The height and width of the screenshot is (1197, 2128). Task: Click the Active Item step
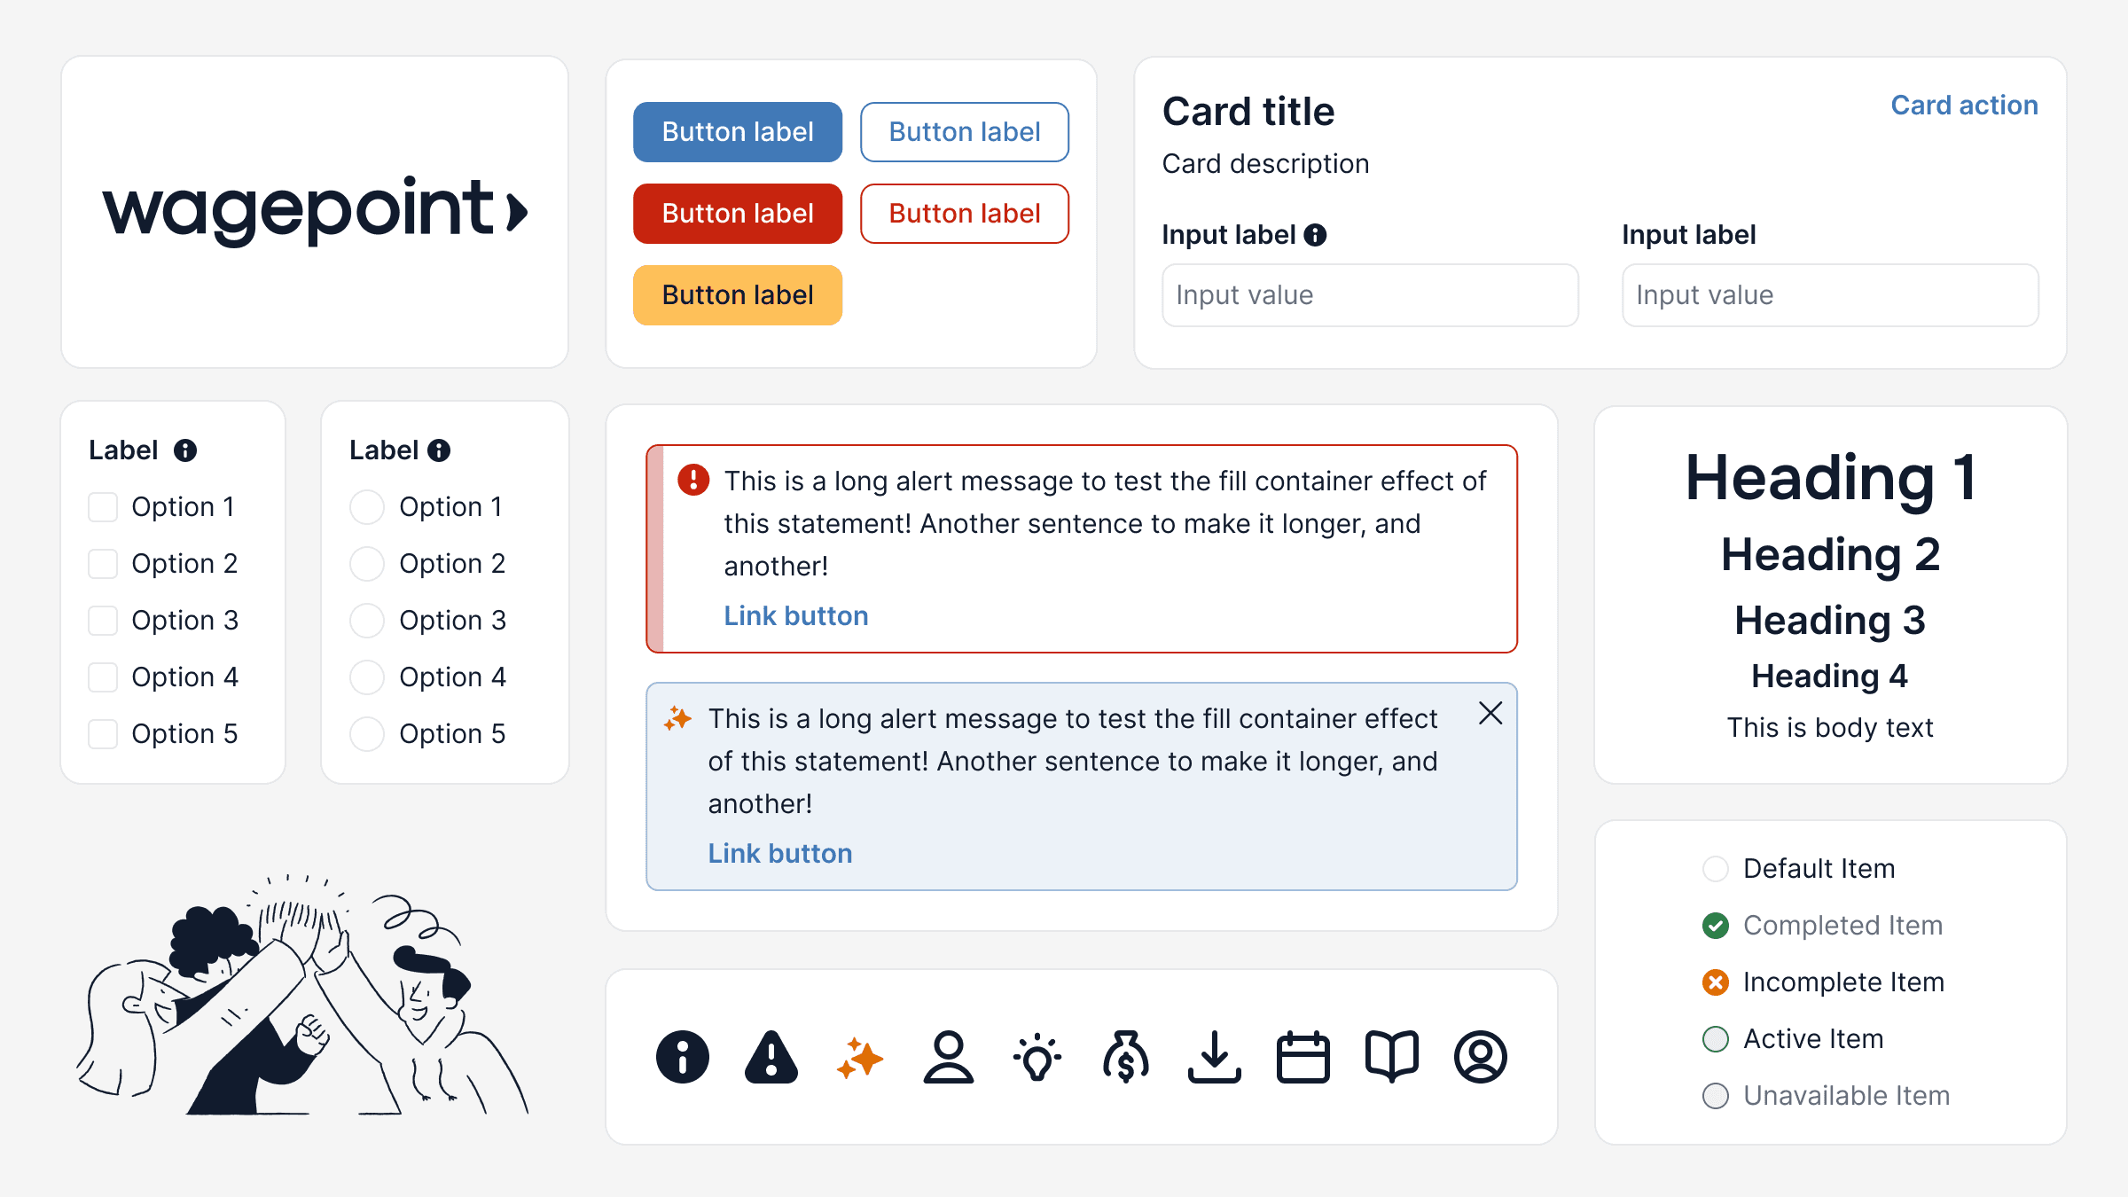point(1793,1038)
